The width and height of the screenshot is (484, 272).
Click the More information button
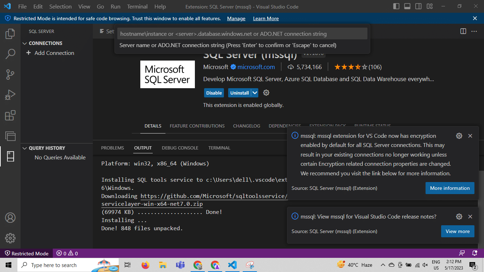pyautogui.click(x=450, y=188)
